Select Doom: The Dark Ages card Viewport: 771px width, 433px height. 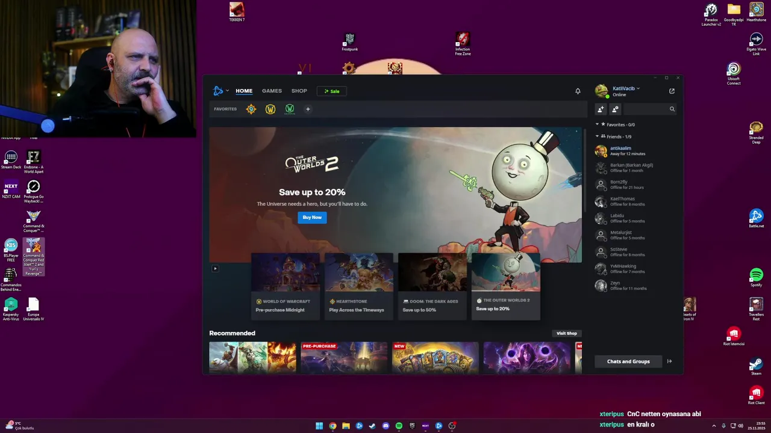coord(432,286)
